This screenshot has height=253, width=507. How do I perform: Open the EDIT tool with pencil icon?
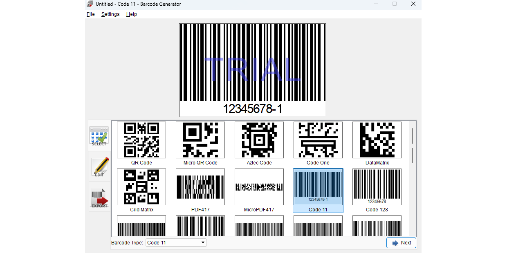(x=99, y=167)
